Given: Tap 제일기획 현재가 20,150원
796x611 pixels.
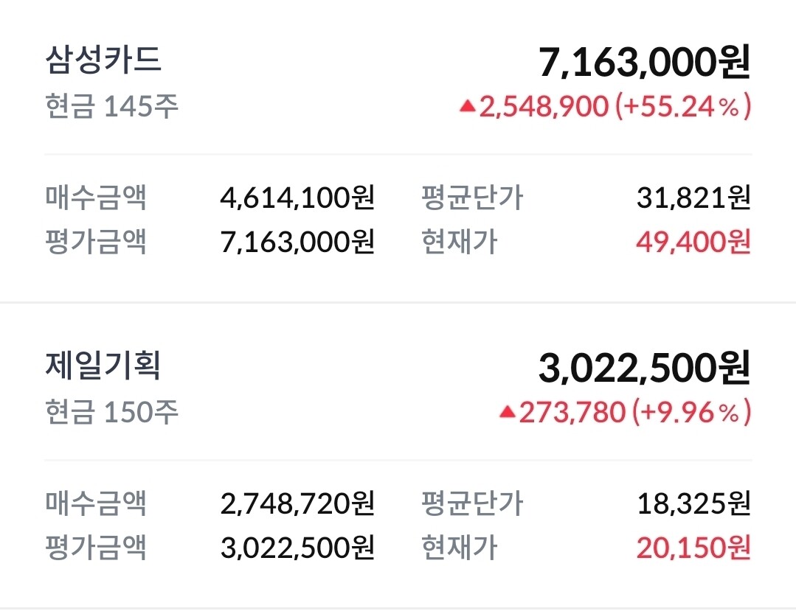Looking at the screenshot, I should (693, 548).
